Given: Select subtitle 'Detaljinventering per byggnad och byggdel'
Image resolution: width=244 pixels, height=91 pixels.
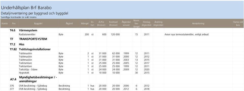Looking at the screenshot, I should tap(34, 13).
